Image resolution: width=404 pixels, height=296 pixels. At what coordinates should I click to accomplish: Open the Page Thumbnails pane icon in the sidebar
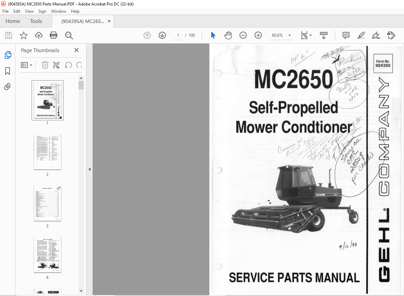[x=8, y=55]
